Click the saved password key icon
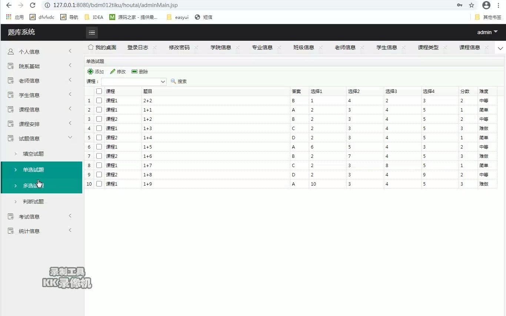This screenshot has width=506, height=316. click(460, 5)
